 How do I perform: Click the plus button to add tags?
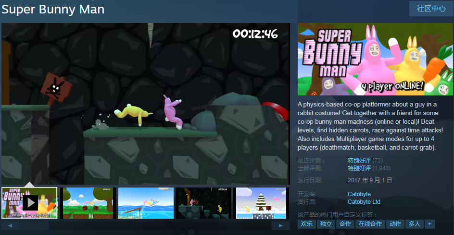[x=429, y=224]
